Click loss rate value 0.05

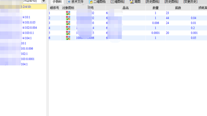click(x=193, y=38)
